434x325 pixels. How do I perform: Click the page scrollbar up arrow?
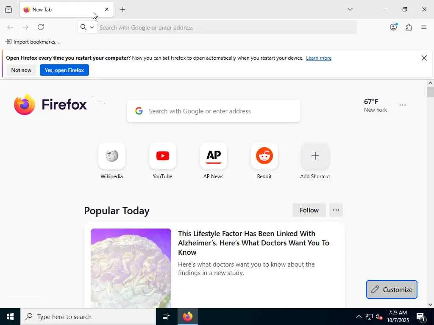pyautogui.click(x=430, y=83)
